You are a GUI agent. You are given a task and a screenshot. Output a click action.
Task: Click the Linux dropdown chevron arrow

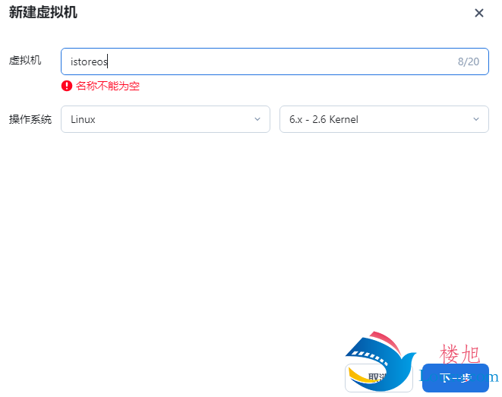(x=257, y=119)
